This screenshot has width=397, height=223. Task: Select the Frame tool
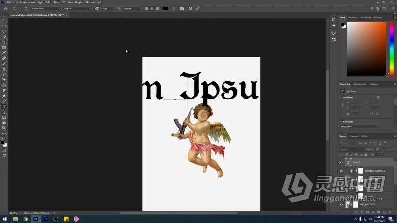coord(4,48)
